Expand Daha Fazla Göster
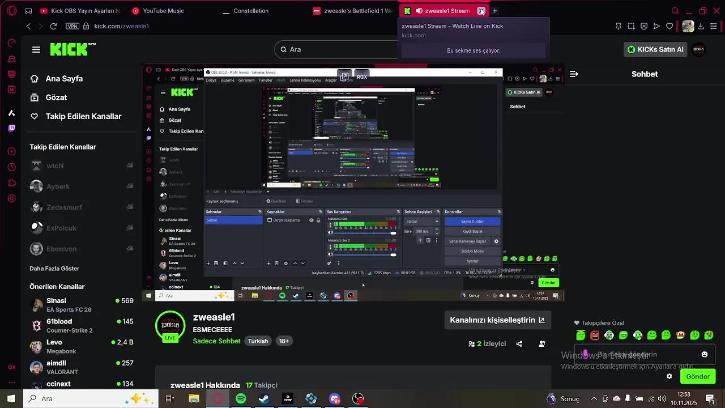The width and height of the screenshot is (725, 408). (54, 269)
